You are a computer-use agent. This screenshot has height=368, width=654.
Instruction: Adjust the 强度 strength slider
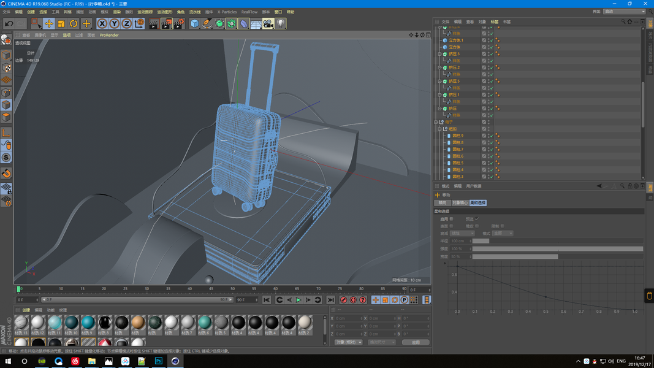click(x=558, y=248)
